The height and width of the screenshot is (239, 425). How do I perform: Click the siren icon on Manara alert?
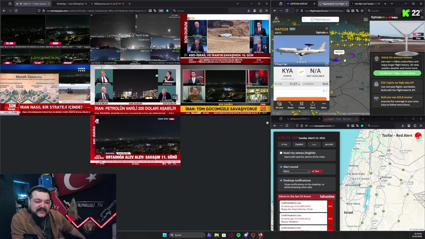coord(330,219)
